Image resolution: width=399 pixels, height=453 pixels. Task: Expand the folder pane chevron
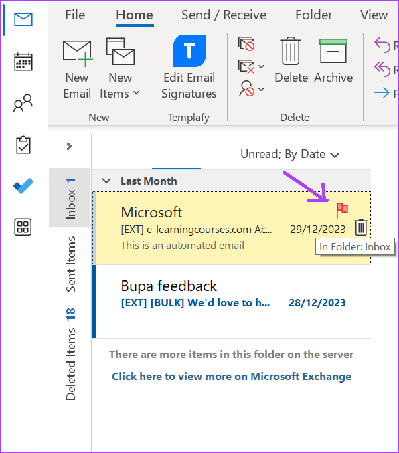(x=69, y=146)
